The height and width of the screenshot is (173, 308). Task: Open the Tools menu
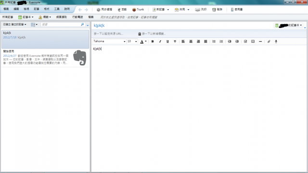tap(57, 9)
